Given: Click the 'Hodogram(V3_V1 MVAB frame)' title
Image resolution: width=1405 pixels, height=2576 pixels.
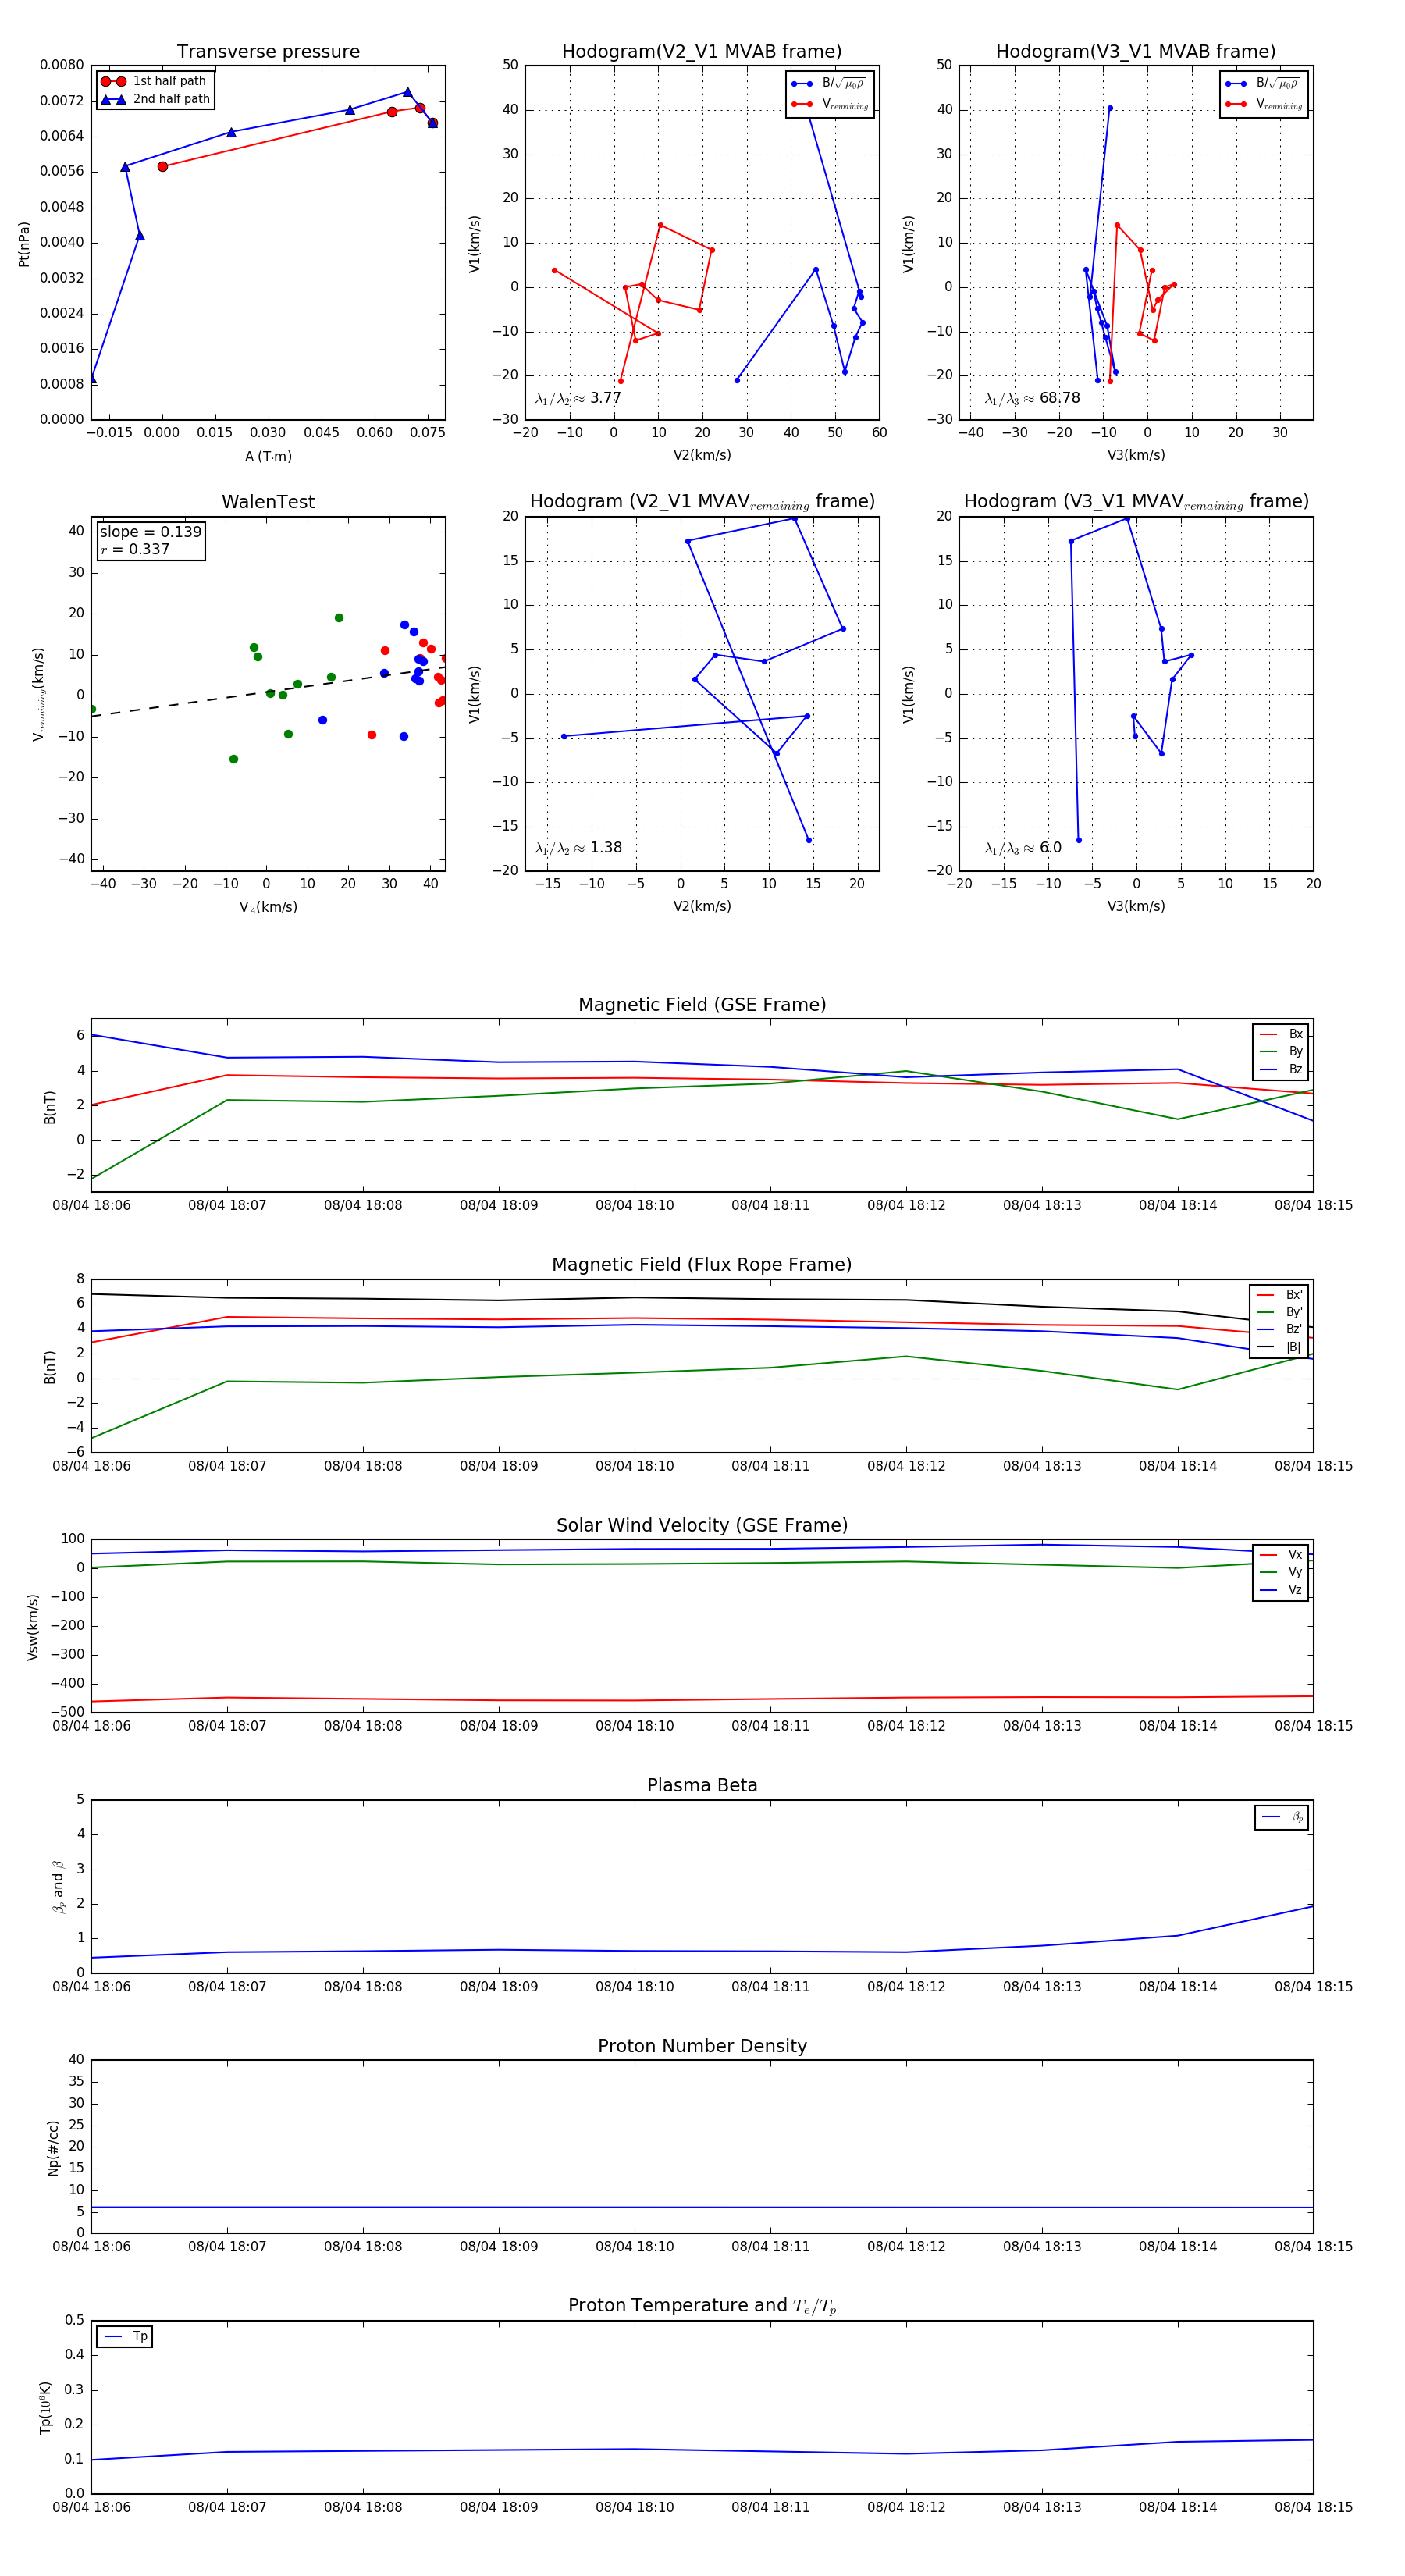Looking at the screenshot, I should pyautogui.click(x=1136, y=52).
